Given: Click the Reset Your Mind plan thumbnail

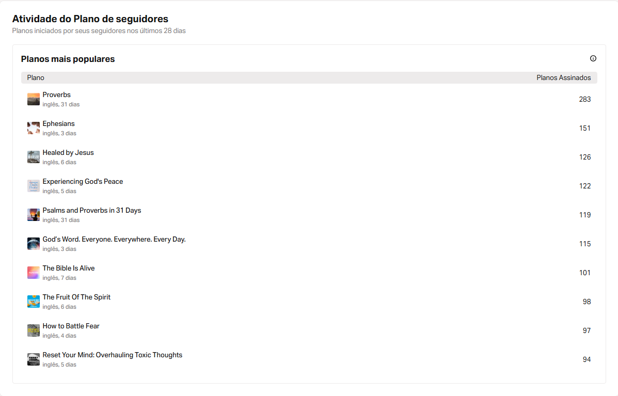Looking at the screenshot, I should (34, 359).
